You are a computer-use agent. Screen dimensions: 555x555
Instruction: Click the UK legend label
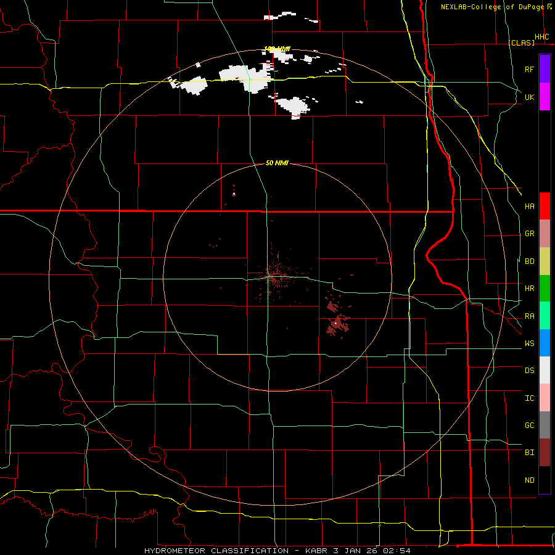click(529, 97)
